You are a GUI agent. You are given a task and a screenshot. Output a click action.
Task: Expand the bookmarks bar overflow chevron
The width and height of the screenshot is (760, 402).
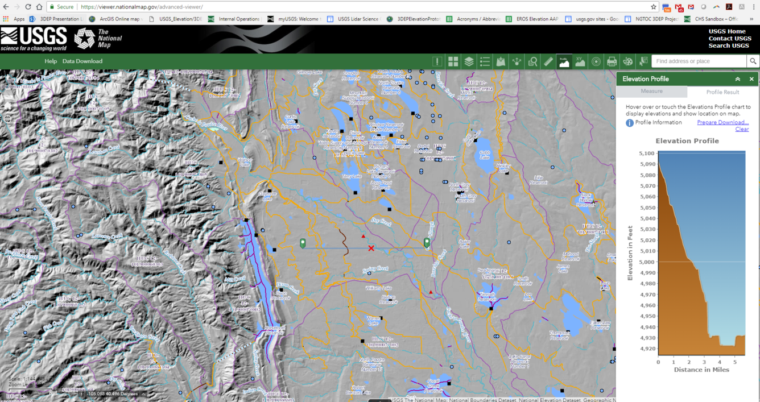751,19
